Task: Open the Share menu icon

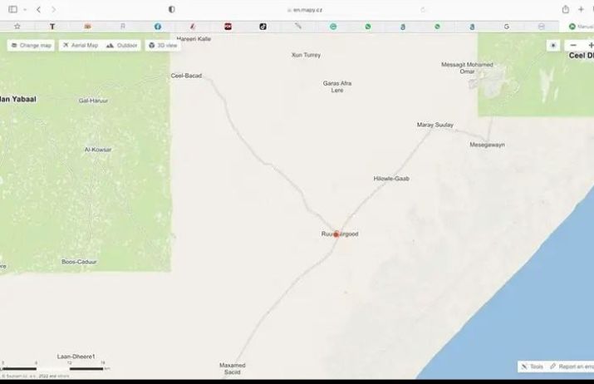Action: [x=565, y=9]
